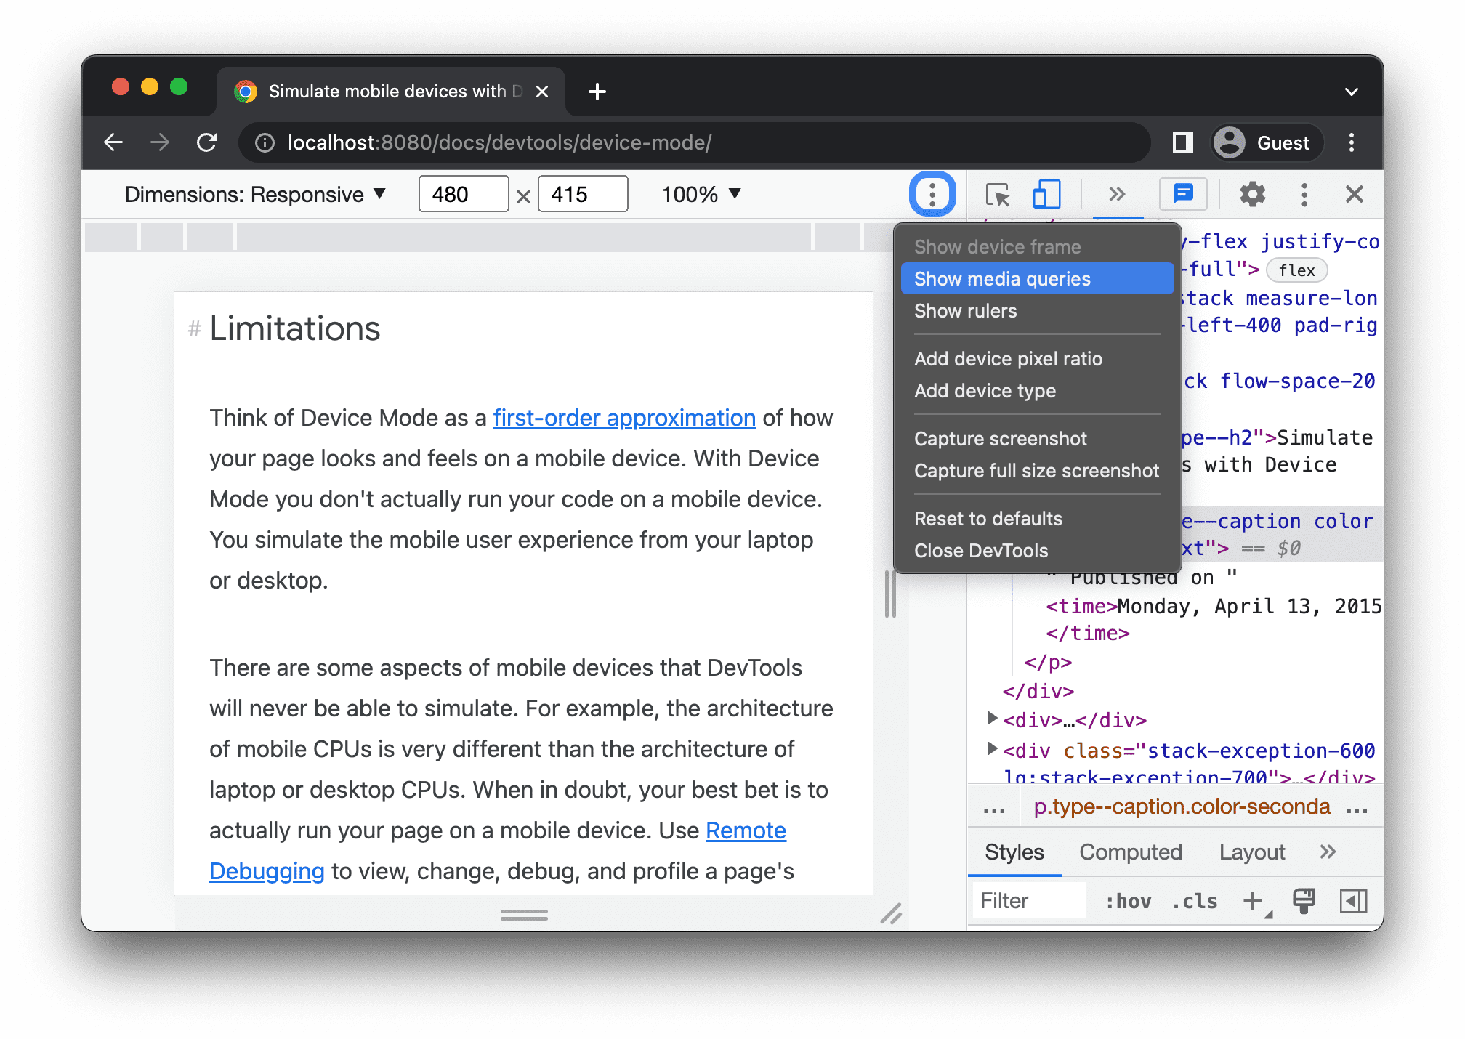The image size is (1465, 1039).
Task: Select the Comments panel icon
Action: 1184,193
